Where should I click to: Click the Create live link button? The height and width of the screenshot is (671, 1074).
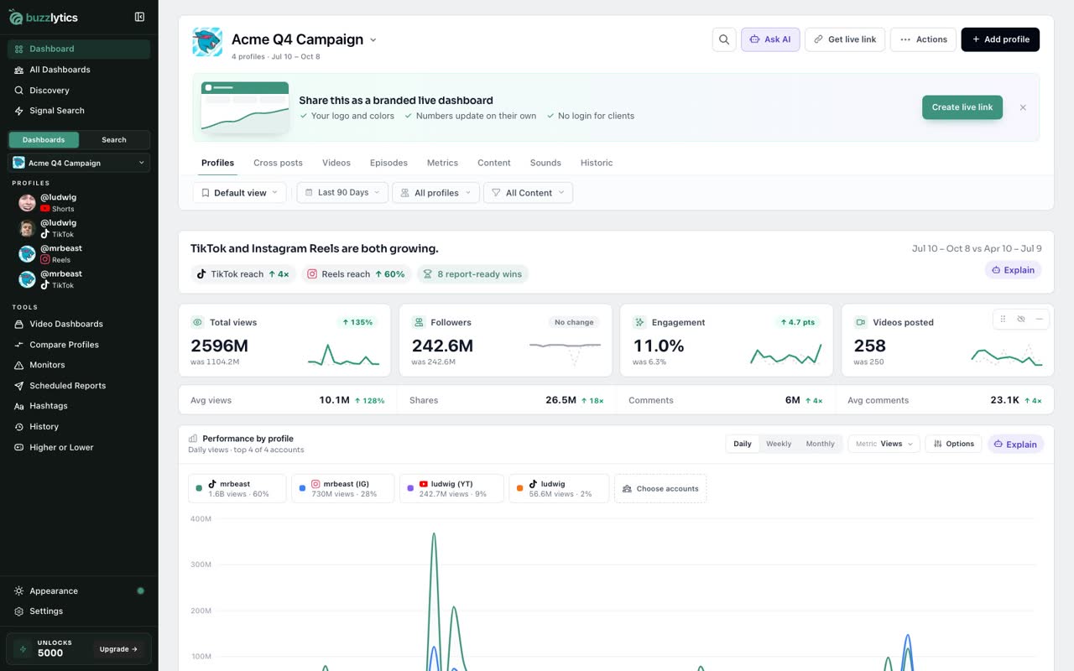tap(962, 107)
